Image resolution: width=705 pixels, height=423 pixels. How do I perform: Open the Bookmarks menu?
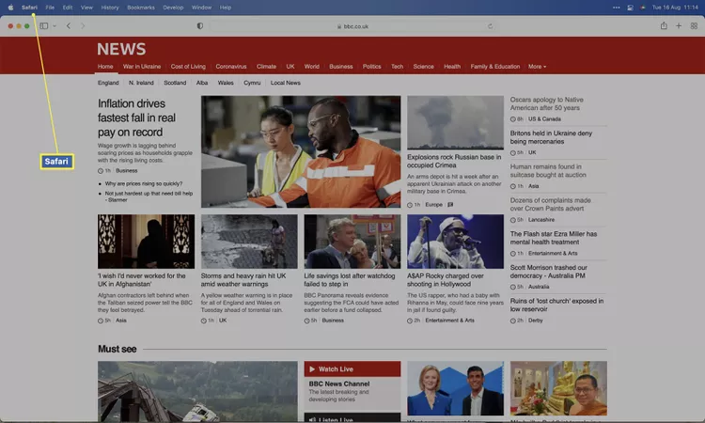point(141,8)
